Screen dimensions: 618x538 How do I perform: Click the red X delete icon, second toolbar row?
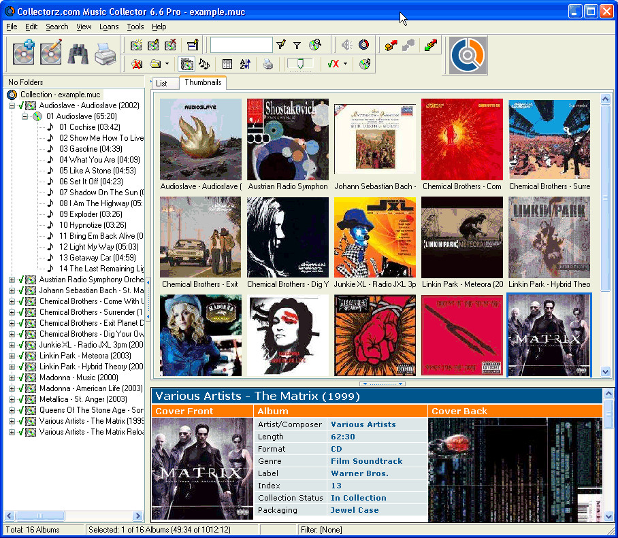click(x=137, y=64)
